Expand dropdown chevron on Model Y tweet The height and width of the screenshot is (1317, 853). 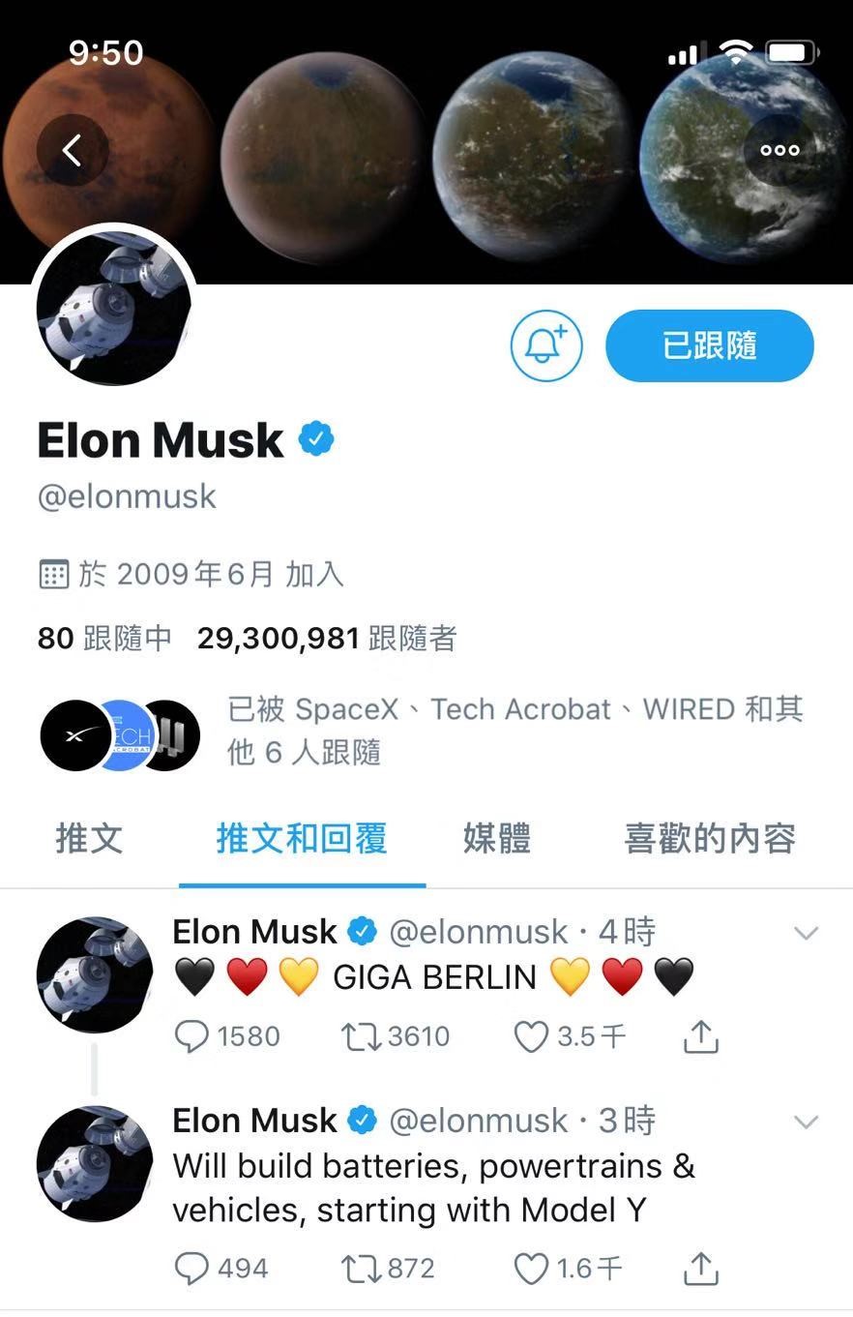click(x=806, y=1122)
